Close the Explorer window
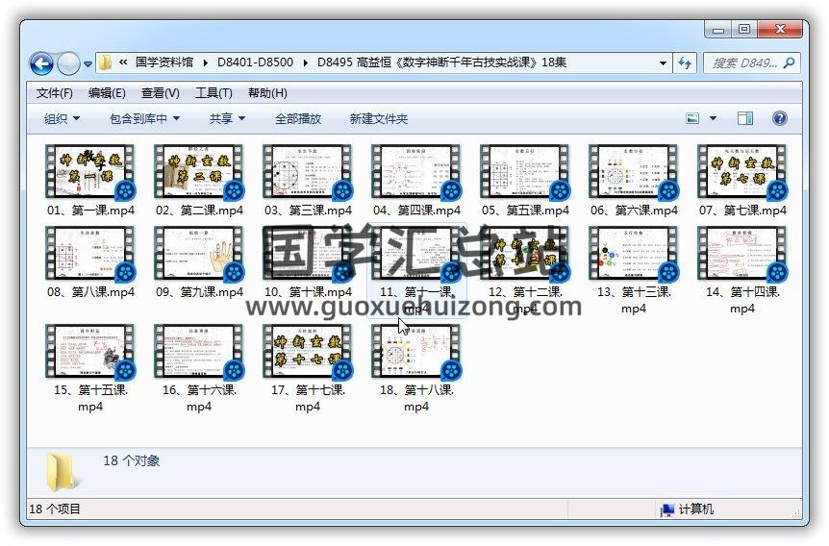The image size is (829, 546). point(780,30)
